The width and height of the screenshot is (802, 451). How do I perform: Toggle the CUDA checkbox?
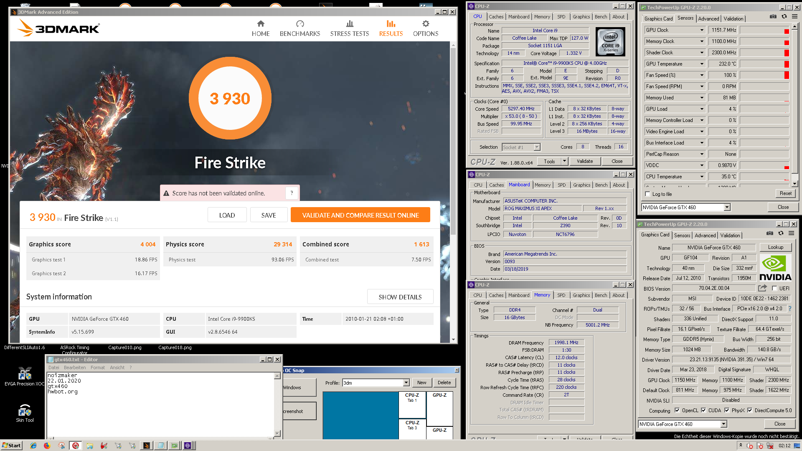point(703,410)
